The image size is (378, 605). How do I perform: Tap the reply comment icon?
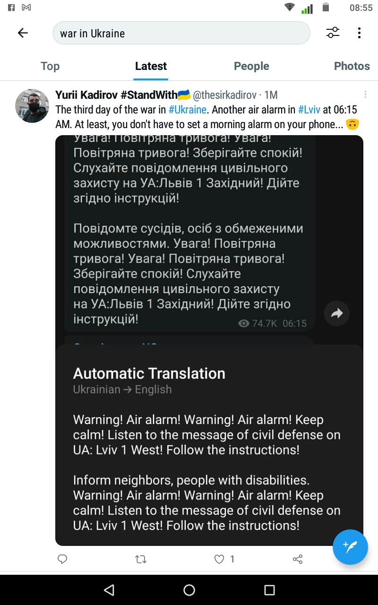point(62,559)
